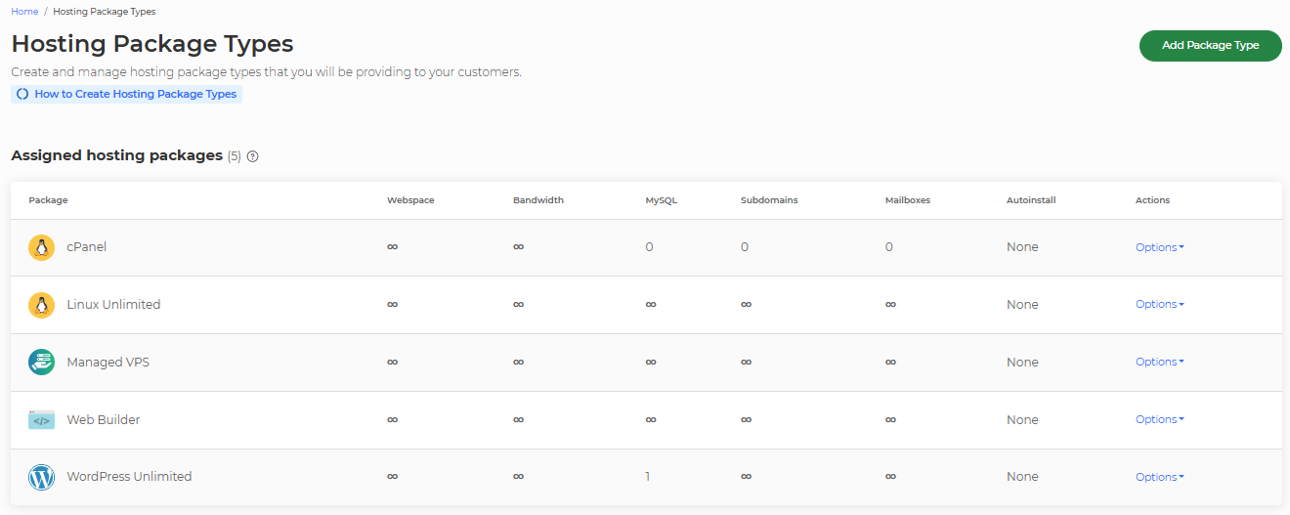Open Options dropdown for Linux Unlimited
Image resolution: width=1290 pixels, height=515 pixels.
(1159, 304)
